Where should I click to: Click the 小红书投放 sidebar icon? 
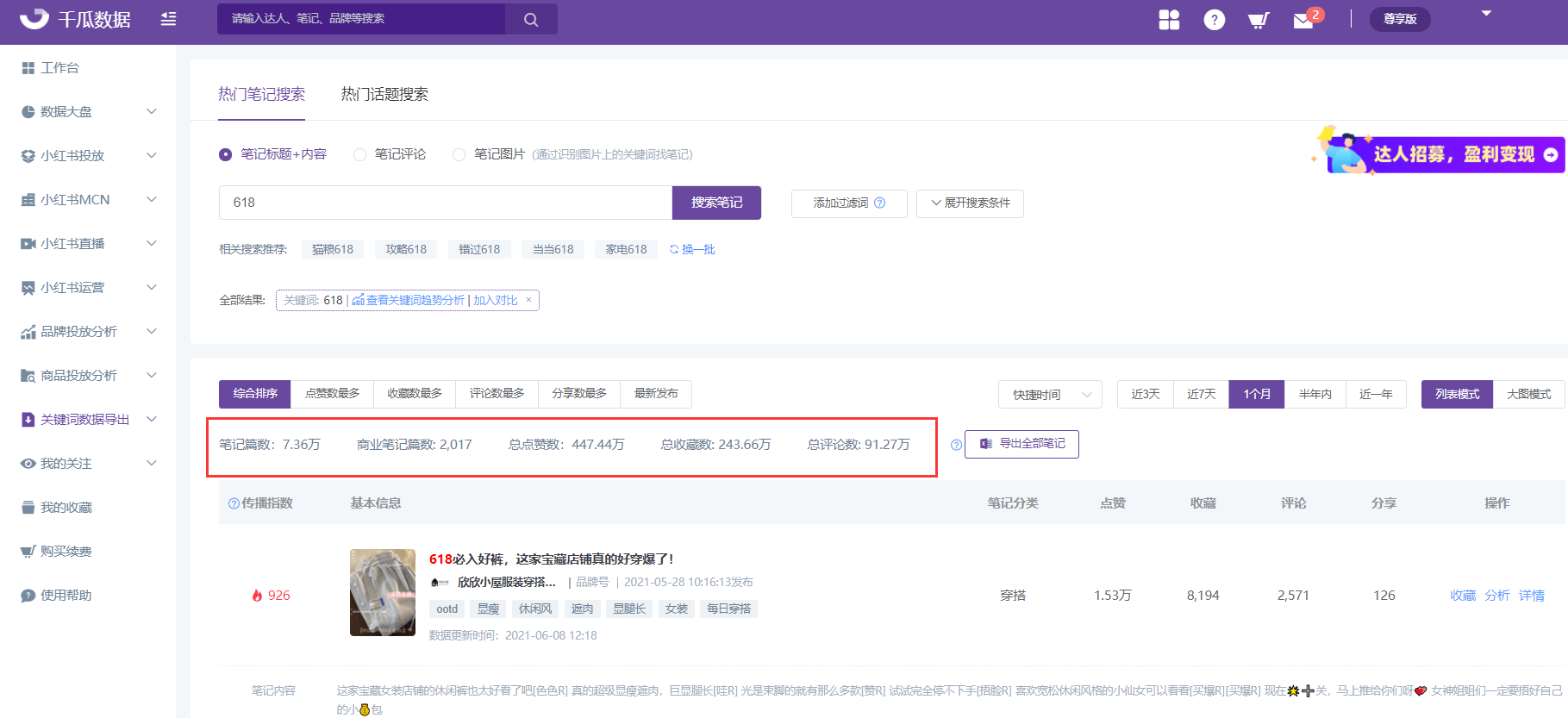click(x=28, y=156)
